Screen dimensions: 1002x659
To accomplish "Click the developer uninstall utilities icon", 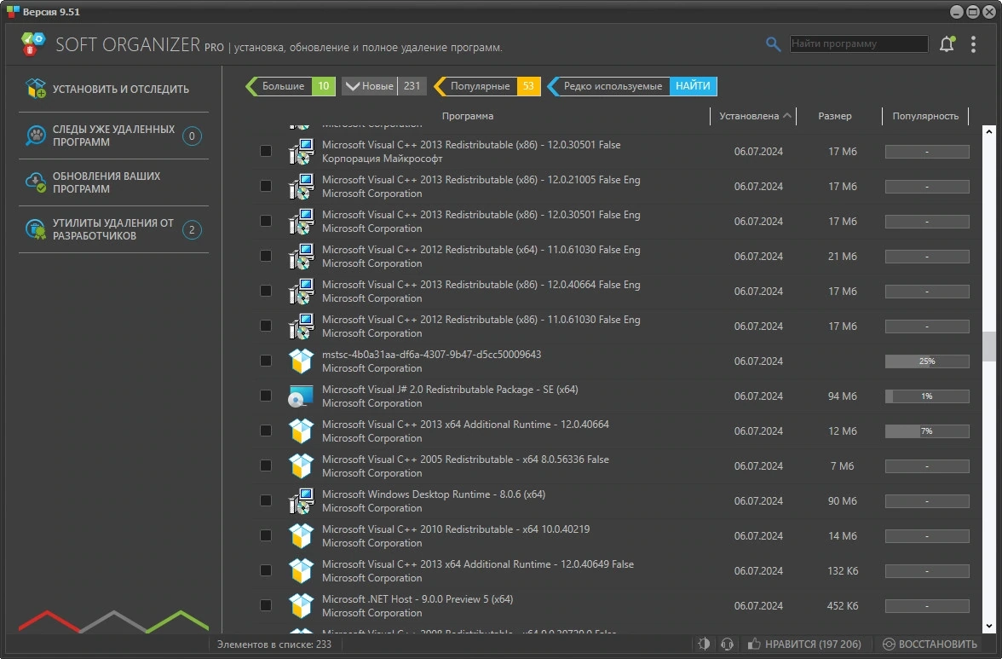I will tap(36, 228).
